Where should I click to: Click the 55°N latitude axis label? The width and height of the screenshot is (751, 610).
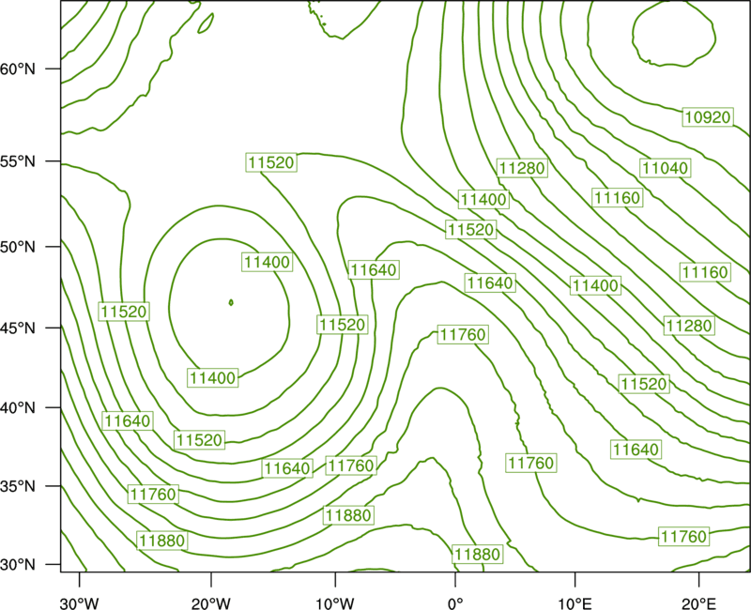(18, 161)
